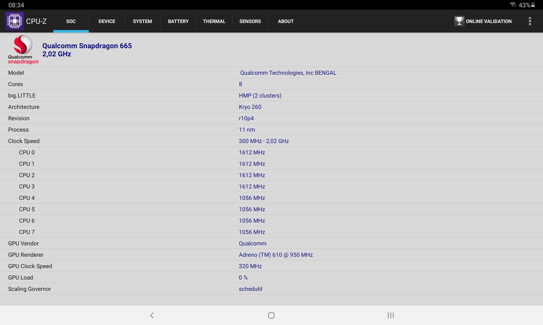Select the big.LITTLE row label
Viewport: 543px width, 325px height.
click(22, 96)
